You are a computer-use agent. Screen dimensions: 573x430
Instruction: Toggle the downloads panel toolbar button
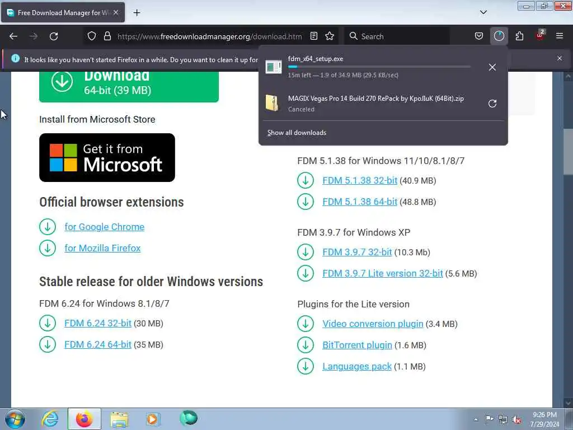point(499,36)
